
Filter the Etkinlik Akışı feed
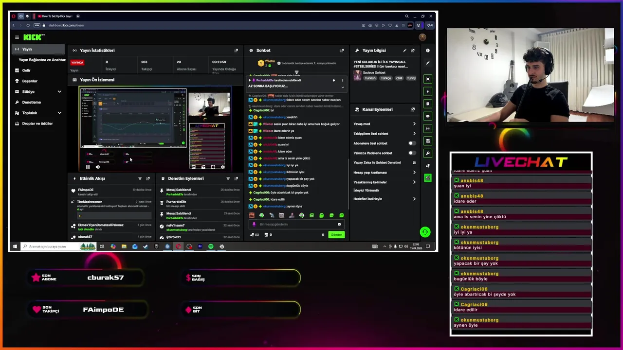[x=140, y=178]
